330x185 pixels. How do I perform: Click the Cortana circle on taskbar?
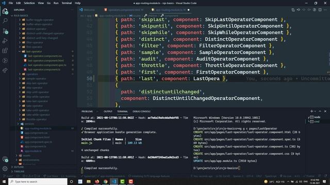coord(72,181)
